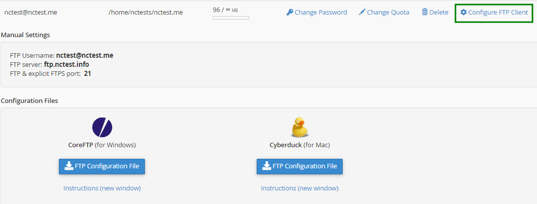The height and width of the screenshot is (204, 537).
Task: Click the gear icon for Configure FTP Client
Action: click(464, 12)
